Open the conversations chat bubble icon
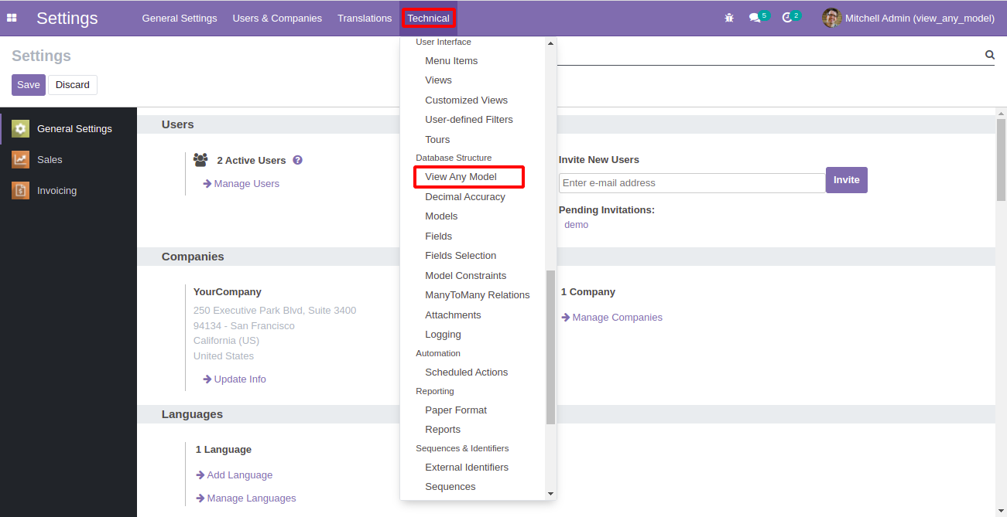1007x517 pixels. tap(755, 18)
